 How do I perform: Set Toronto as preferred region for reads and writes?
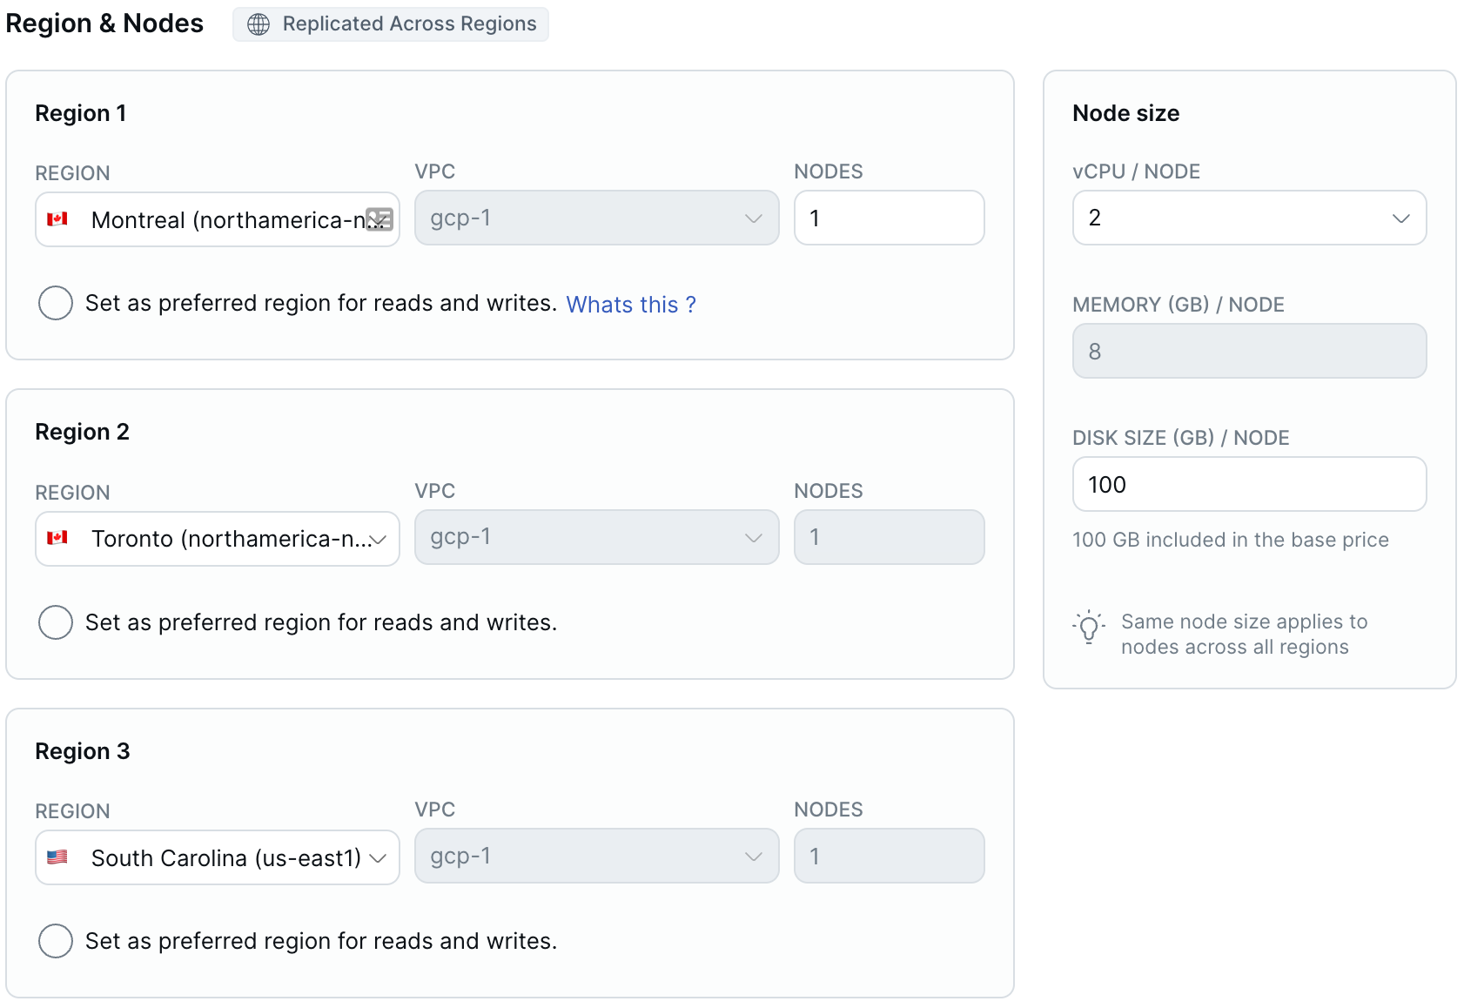coord(55,622)
